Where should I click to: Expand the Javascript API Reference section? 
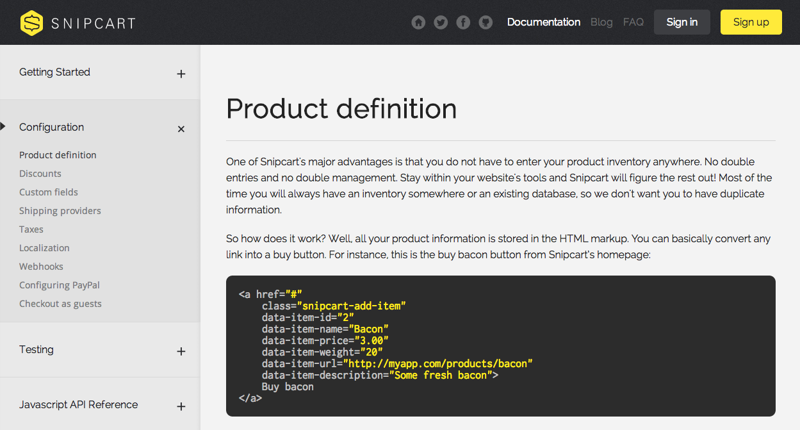point(181,406)
